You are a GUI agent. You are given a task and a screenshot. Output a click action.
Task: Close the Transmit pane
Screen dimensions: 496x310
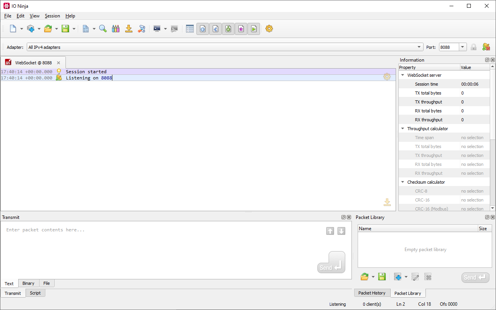pyautogui.click(x=349, y=217)
